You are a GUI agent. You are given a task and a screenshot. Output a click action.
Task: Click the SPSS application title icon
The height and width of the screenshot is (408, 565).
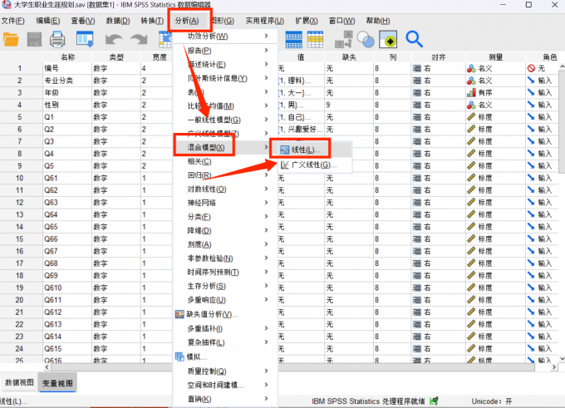click(6, 5)
